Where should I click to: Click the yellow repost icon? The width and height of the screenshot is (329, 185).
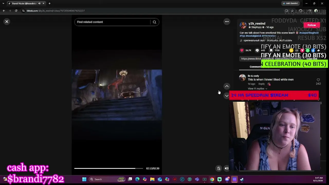291,51
